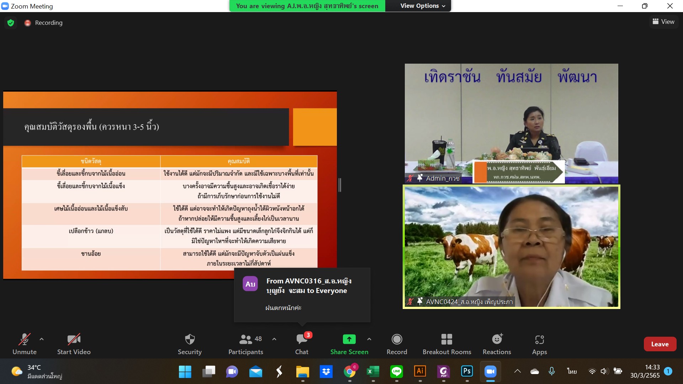Image resolution: width=683 pixels, height=384 pixels.
Task: Click the คุณสมบัติ table header
Action: pos(239,161)
